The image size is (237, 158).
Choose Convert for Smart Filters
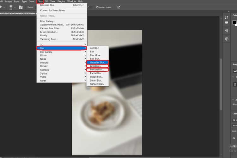tap(62, 10)
